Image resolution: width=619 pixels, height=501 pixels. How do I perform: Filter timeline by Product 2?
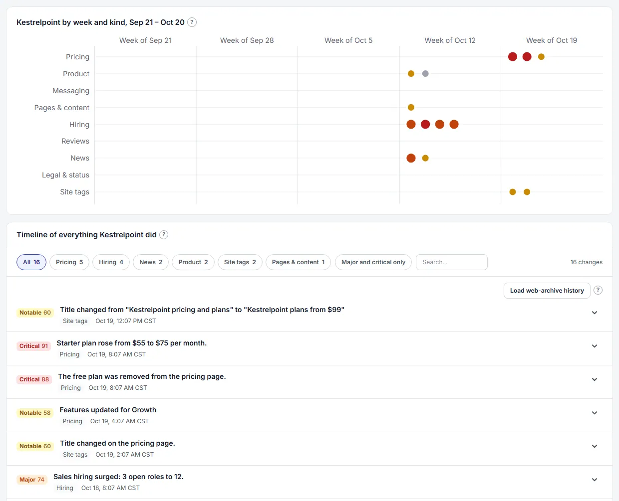[193, 262]
